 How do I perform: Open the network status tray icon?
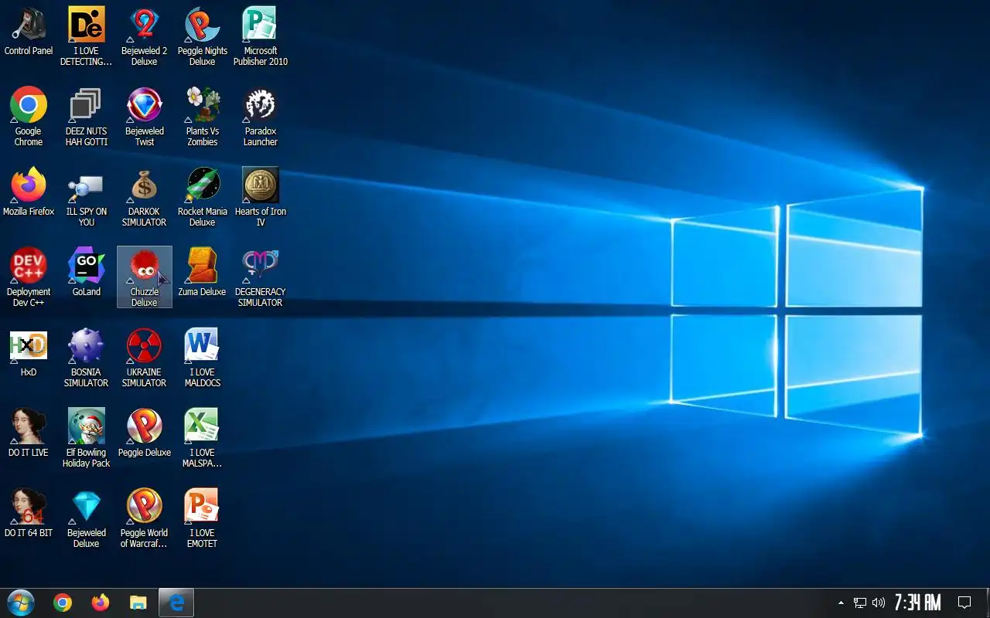(x=860, y=603)
